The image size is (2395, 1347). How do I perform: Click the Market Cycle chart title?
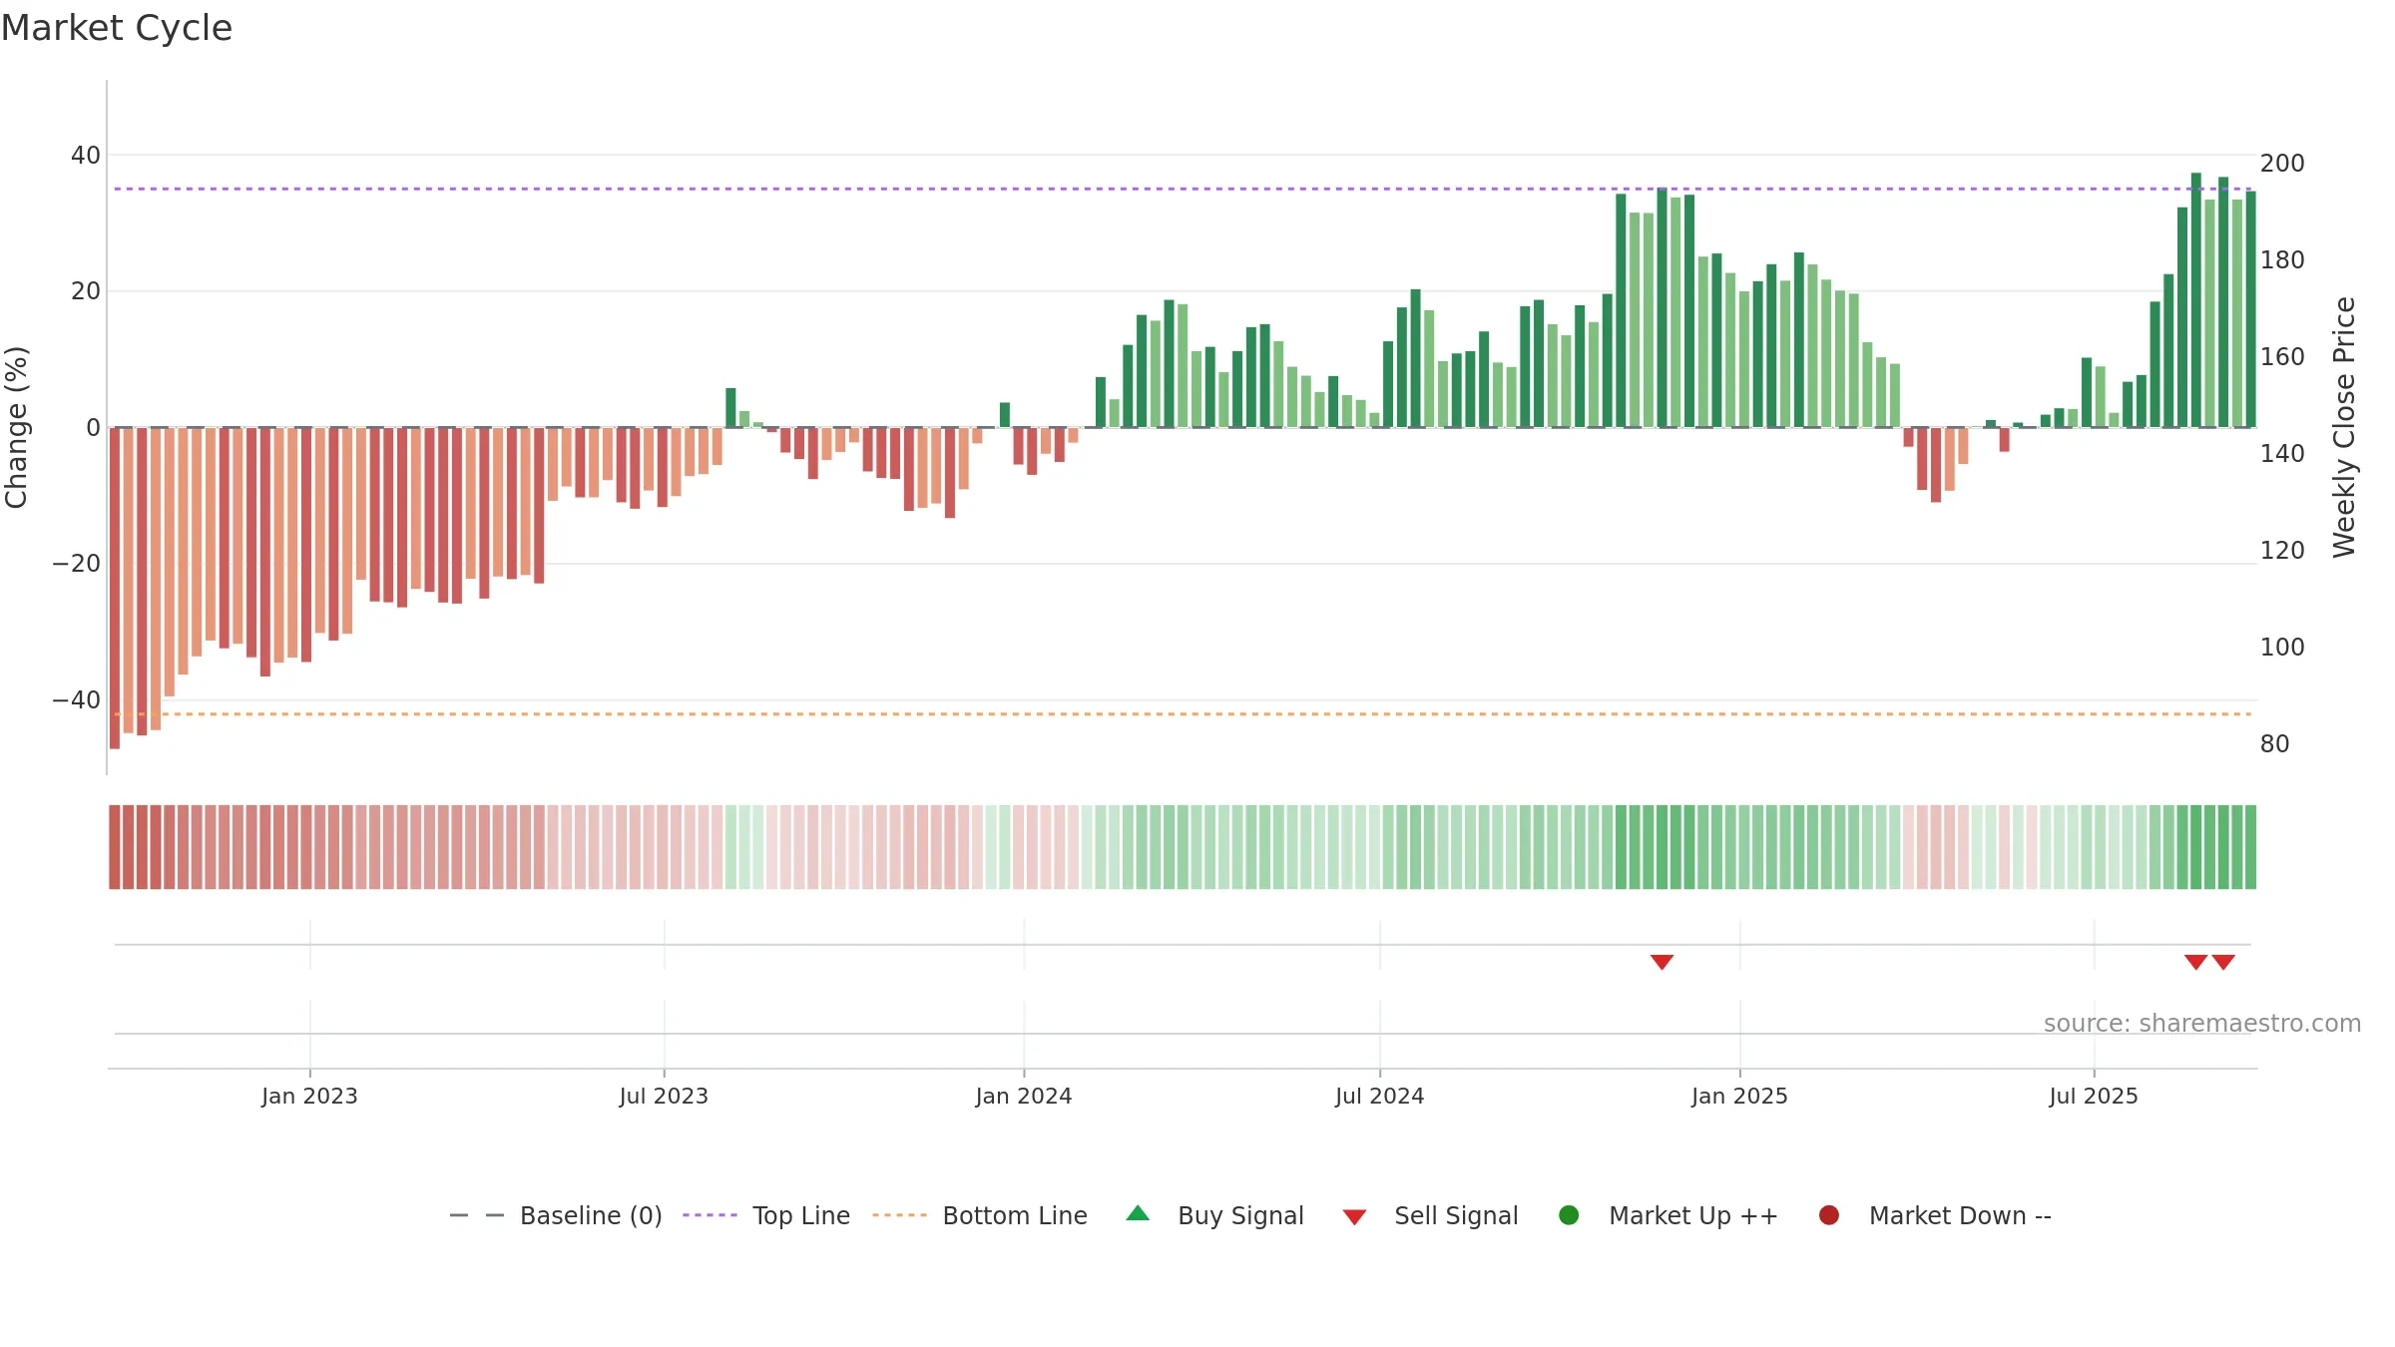117,28
